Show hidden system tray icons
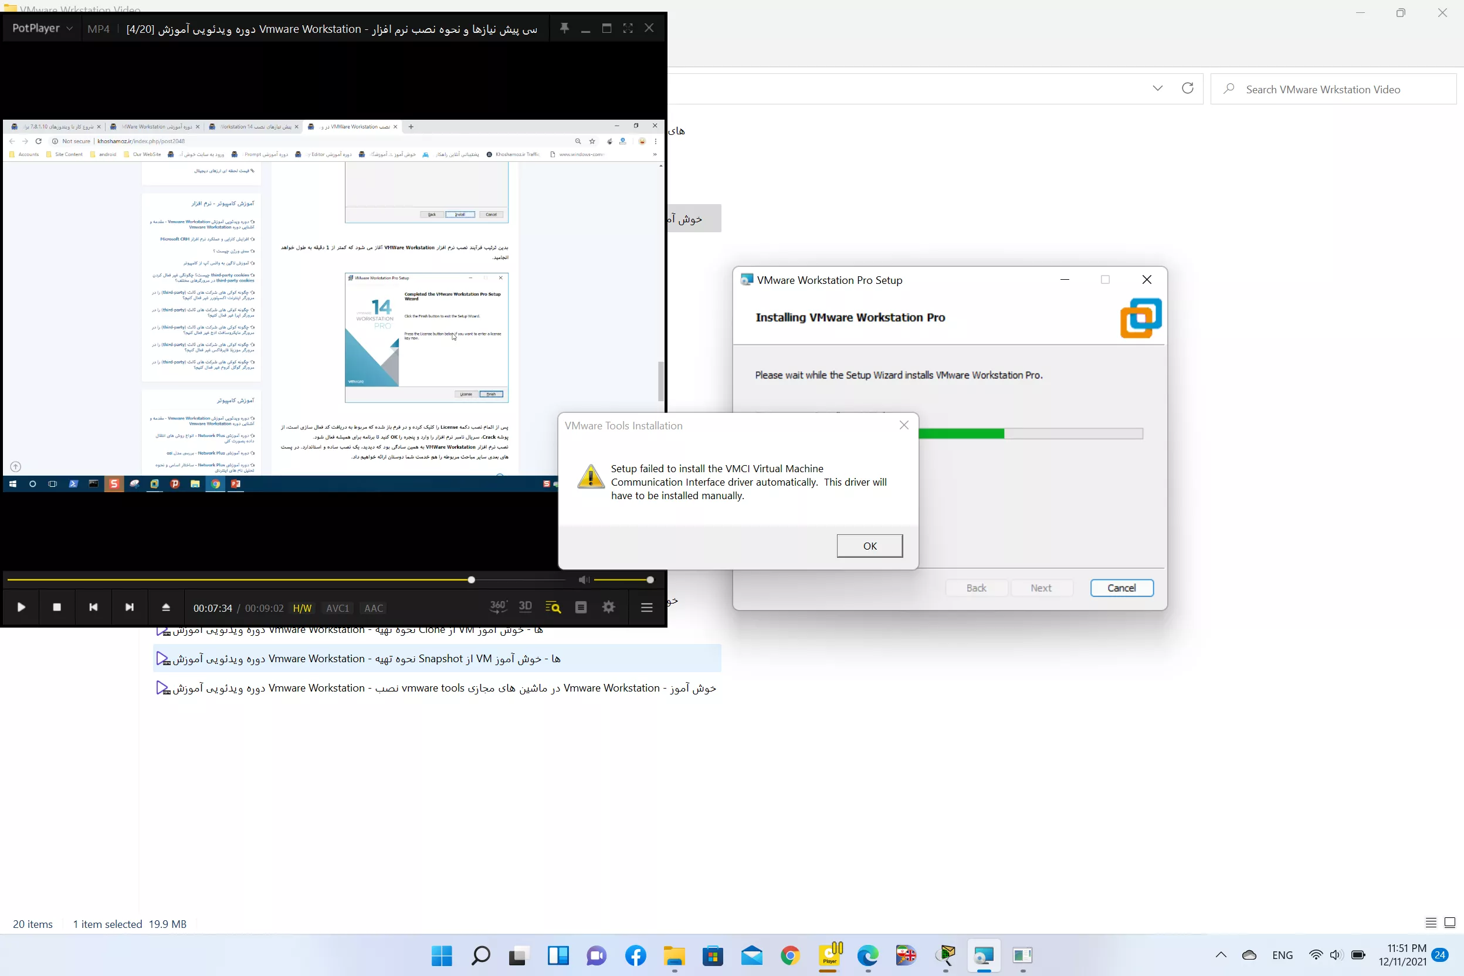The height and width of the screenshot is (976, 1464). tap(1221, 955)
